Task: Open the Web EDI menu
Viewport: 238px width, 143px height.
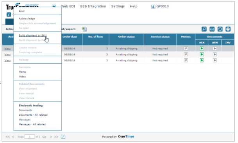Action: [68, 6]
